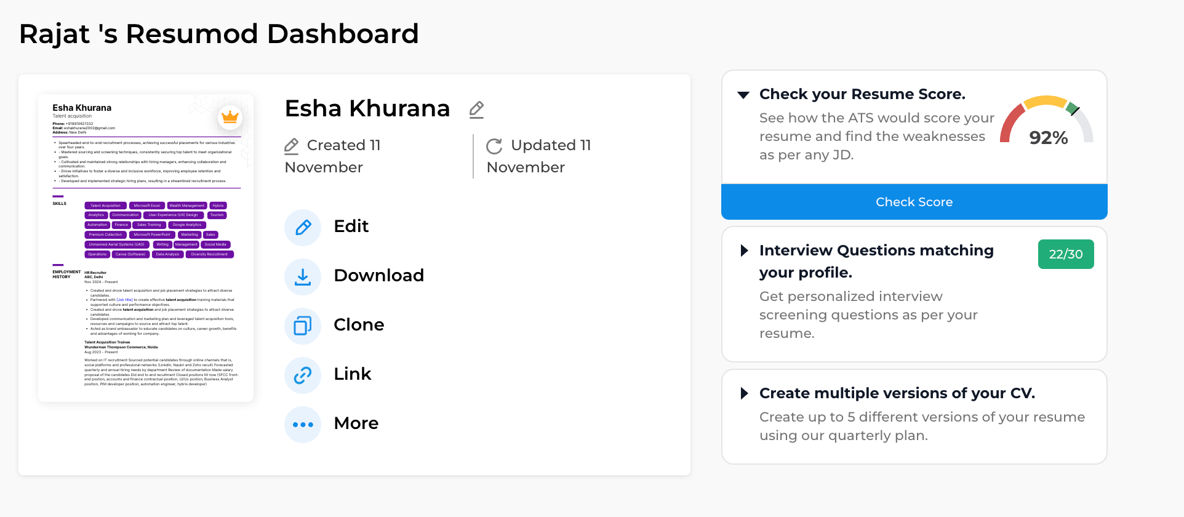Image resolution: width=1184 pixels, height=517 pixels.
Task: Click 'Get personalized interview screening questions' description
Action: (x=868, y=315)
